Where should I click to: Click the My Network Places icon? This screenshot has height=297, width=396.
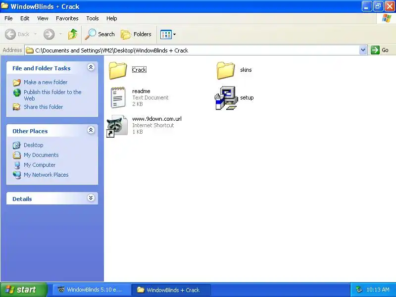pyautogui.click(x=17, y=175)
